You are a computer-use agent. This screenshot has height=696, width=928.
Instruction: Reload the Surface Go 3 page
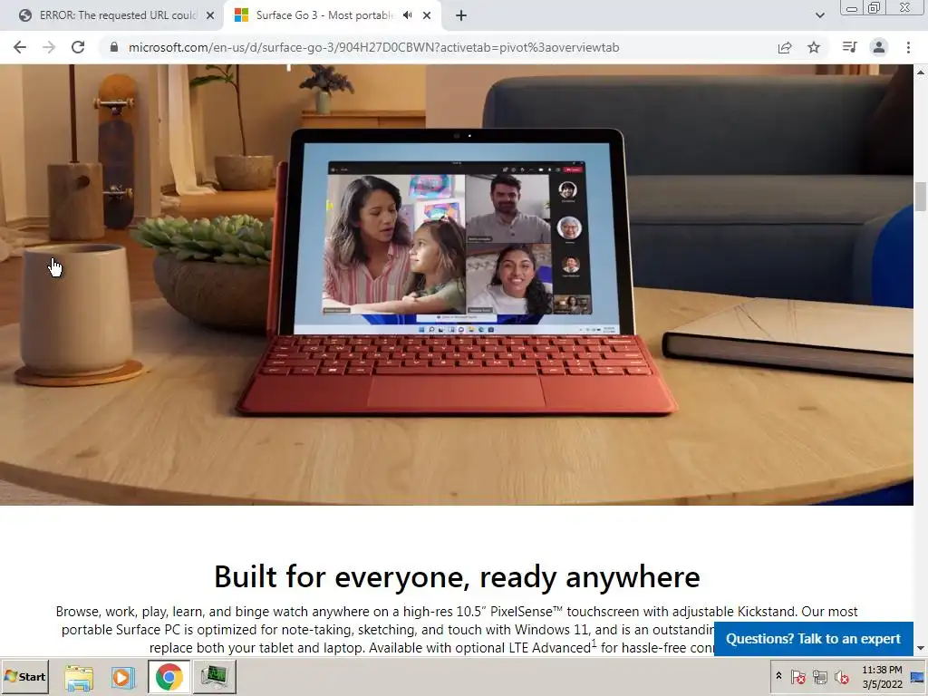[x=78, y=47]
